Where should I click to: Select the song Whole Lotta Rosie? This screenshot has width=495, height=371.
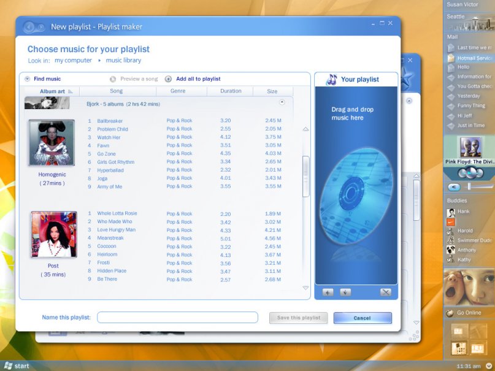coord(117,213)
